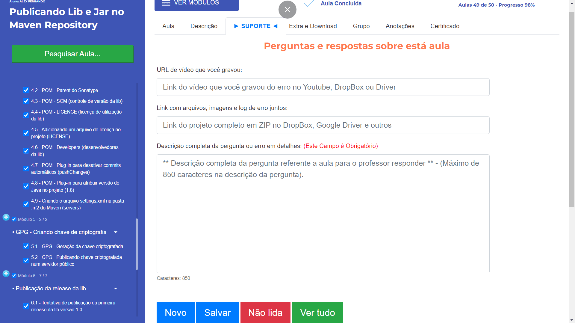
Task: Open lesson 6.1 Tentativa de publicação da release
Action: click(73, 306)
